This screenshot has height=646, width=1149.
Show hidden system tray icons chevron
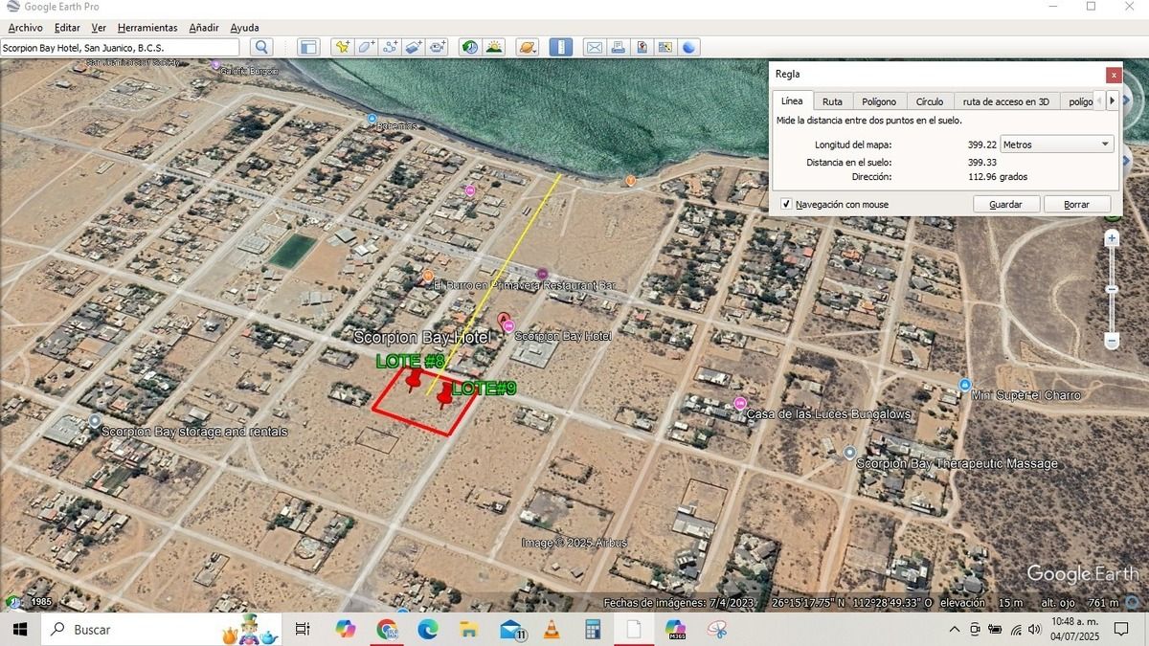tap(955, 629)
